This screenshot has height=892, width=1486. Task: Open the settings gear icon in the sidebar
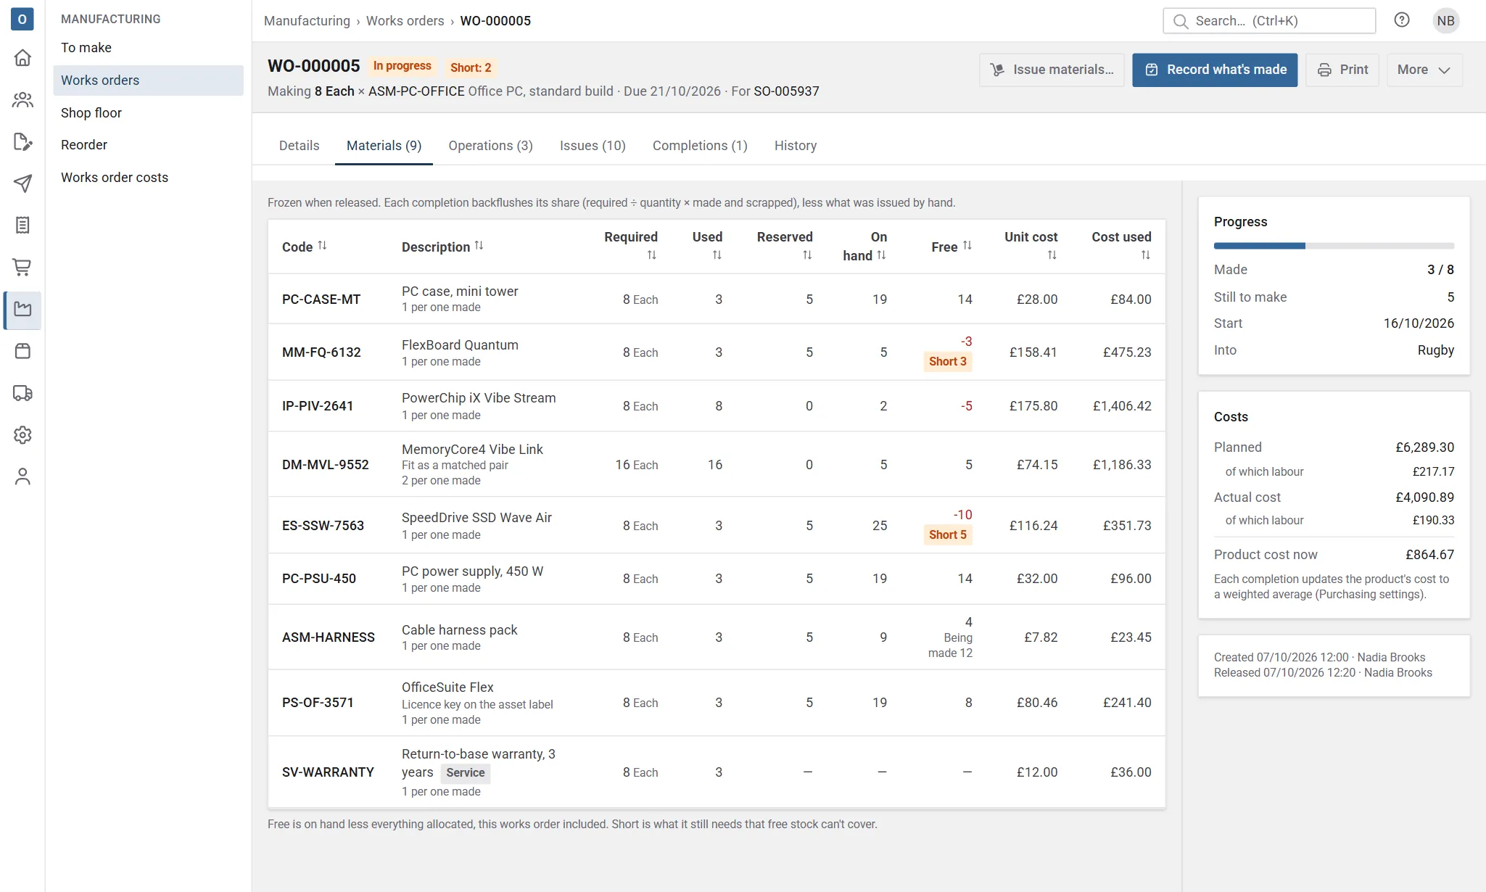[x=22, y=435]
